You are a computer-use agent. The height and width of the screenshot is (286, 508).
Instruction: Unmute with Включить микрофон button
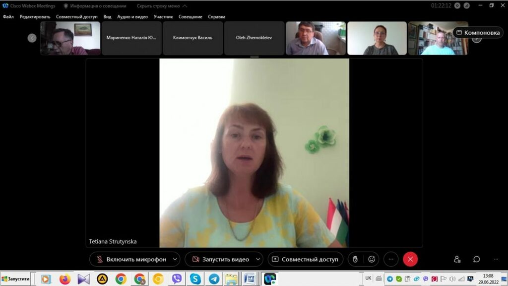(130, 259)
